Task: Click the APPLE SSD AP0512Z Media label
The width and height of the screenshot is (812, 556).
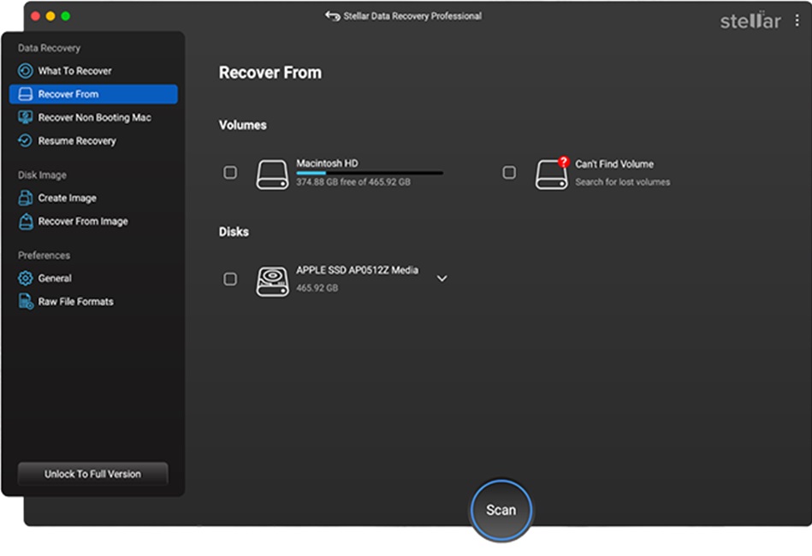Action: pyautogui.click(x=358, y=270)
